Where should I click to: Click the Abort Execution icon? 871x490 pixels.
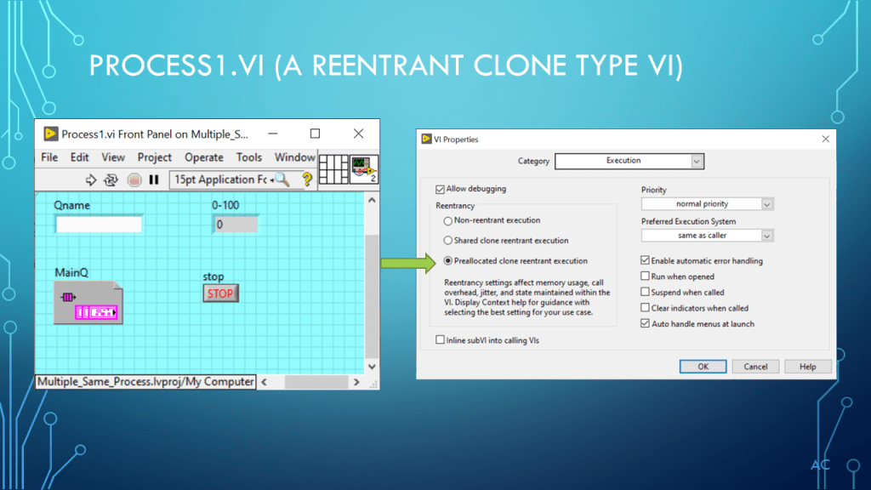134,179
